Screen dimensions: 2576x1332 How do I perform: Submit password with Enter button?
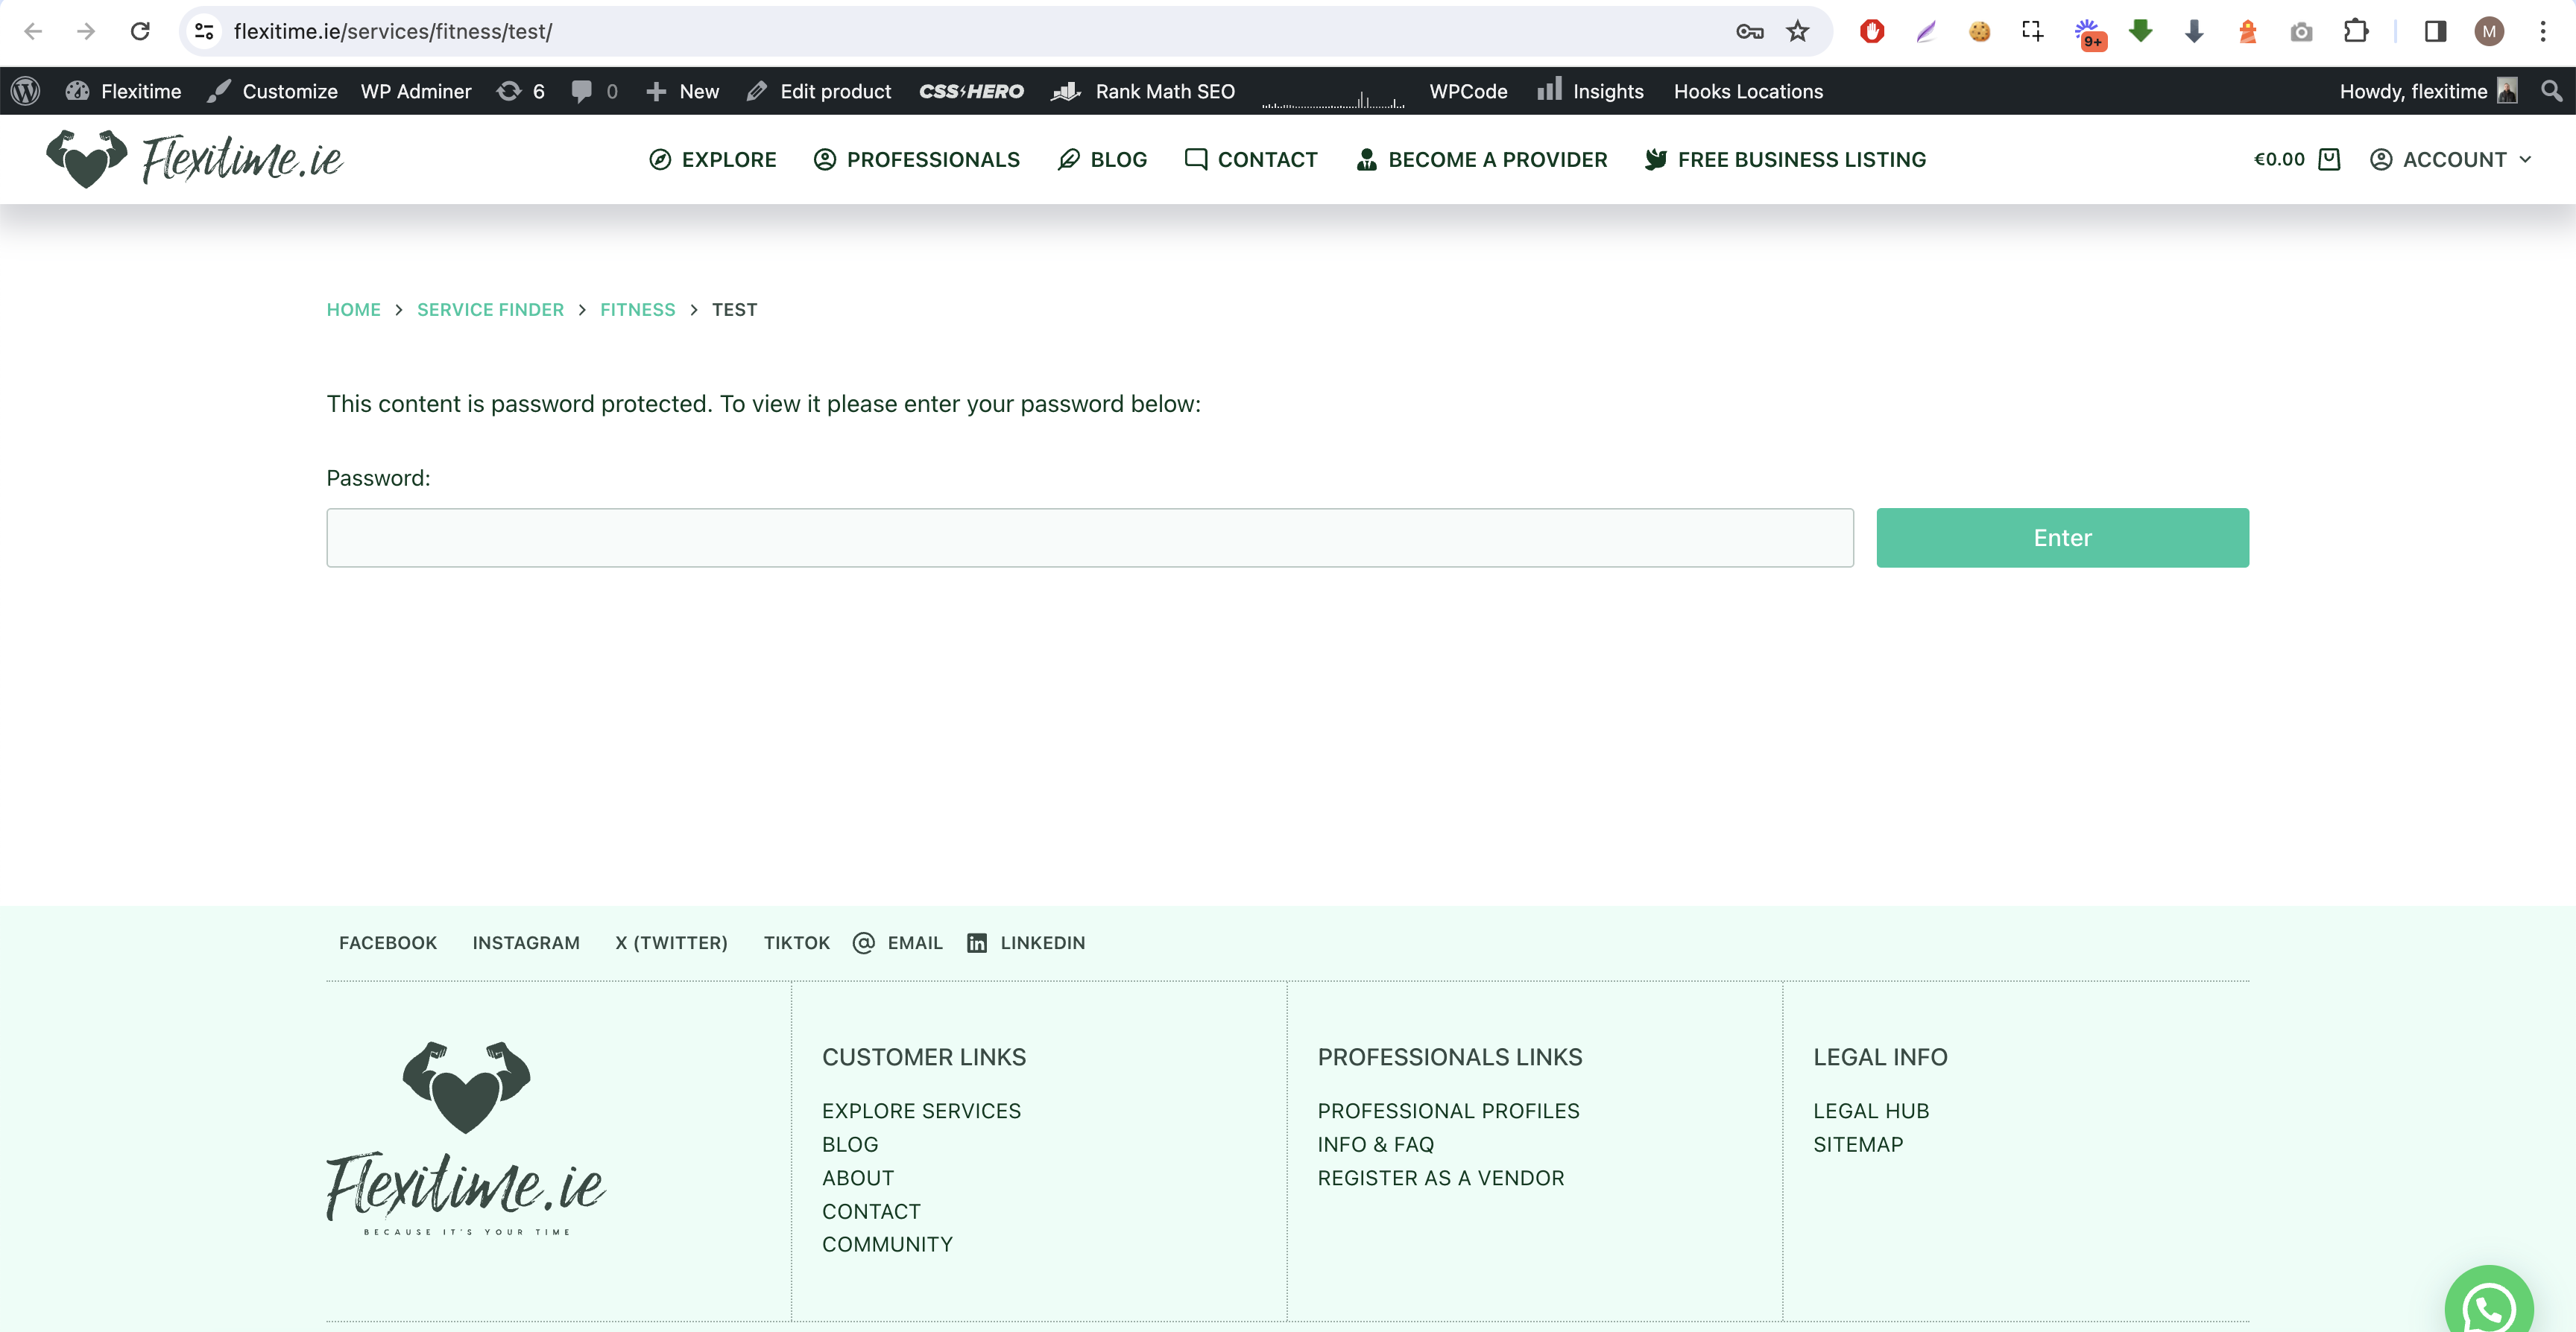(2062, 538)
